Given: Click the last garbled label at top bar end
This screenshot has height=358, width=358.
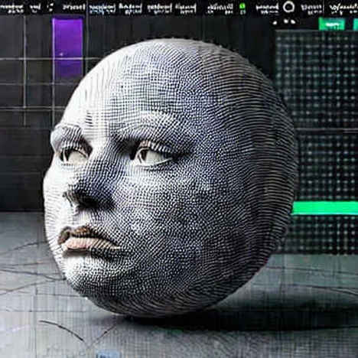Looking at the screenshot, I should click(343, 8).
